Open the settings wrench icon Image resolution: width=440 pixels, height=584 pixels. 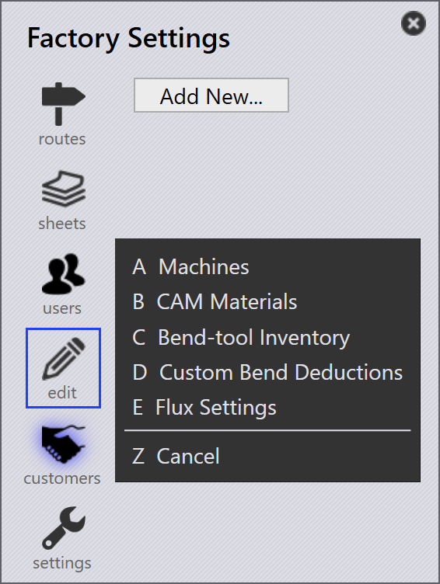tap(64, 528)
